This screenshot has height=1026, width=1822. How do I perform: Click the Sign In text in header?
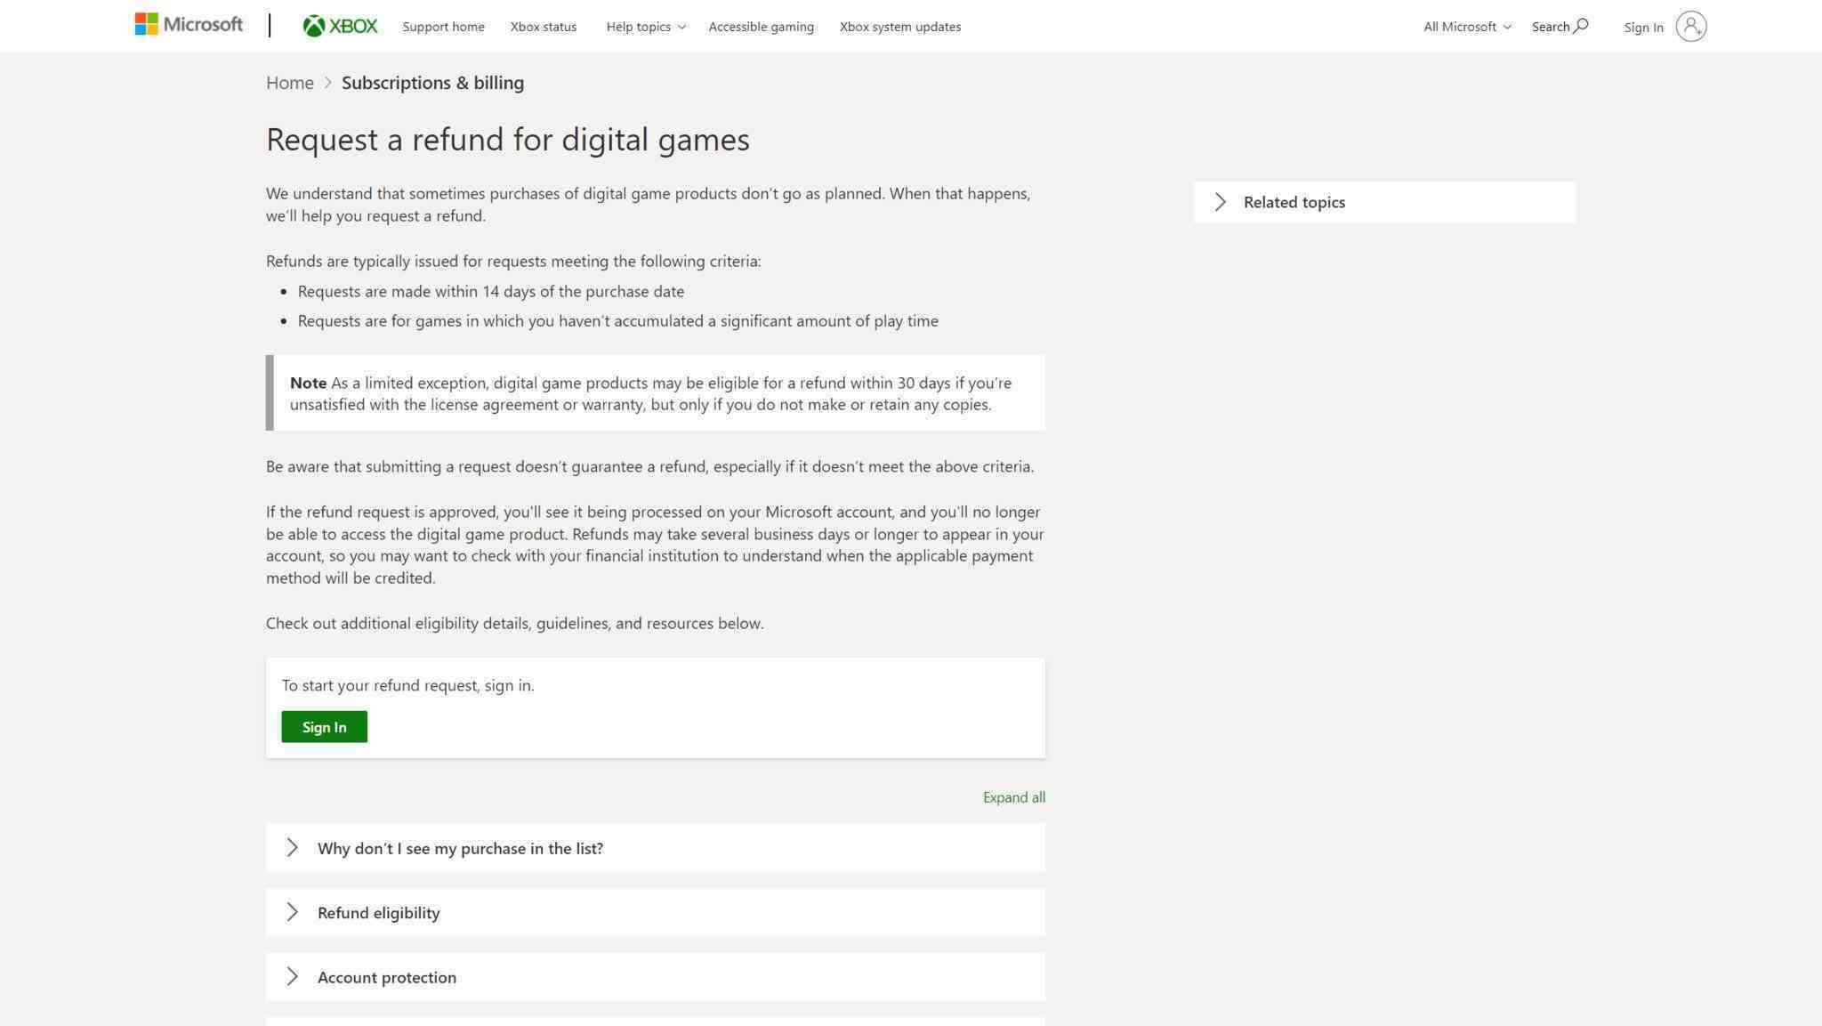tap(1642, 28)
